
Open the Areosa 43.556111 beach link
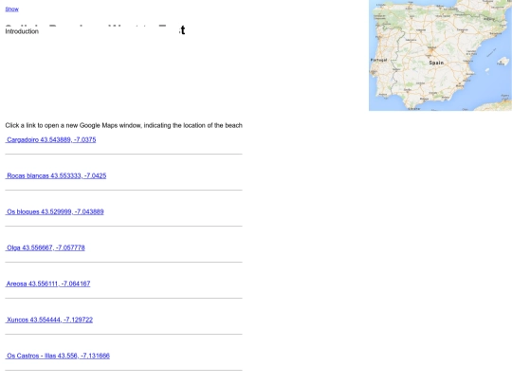pos(47,283)
